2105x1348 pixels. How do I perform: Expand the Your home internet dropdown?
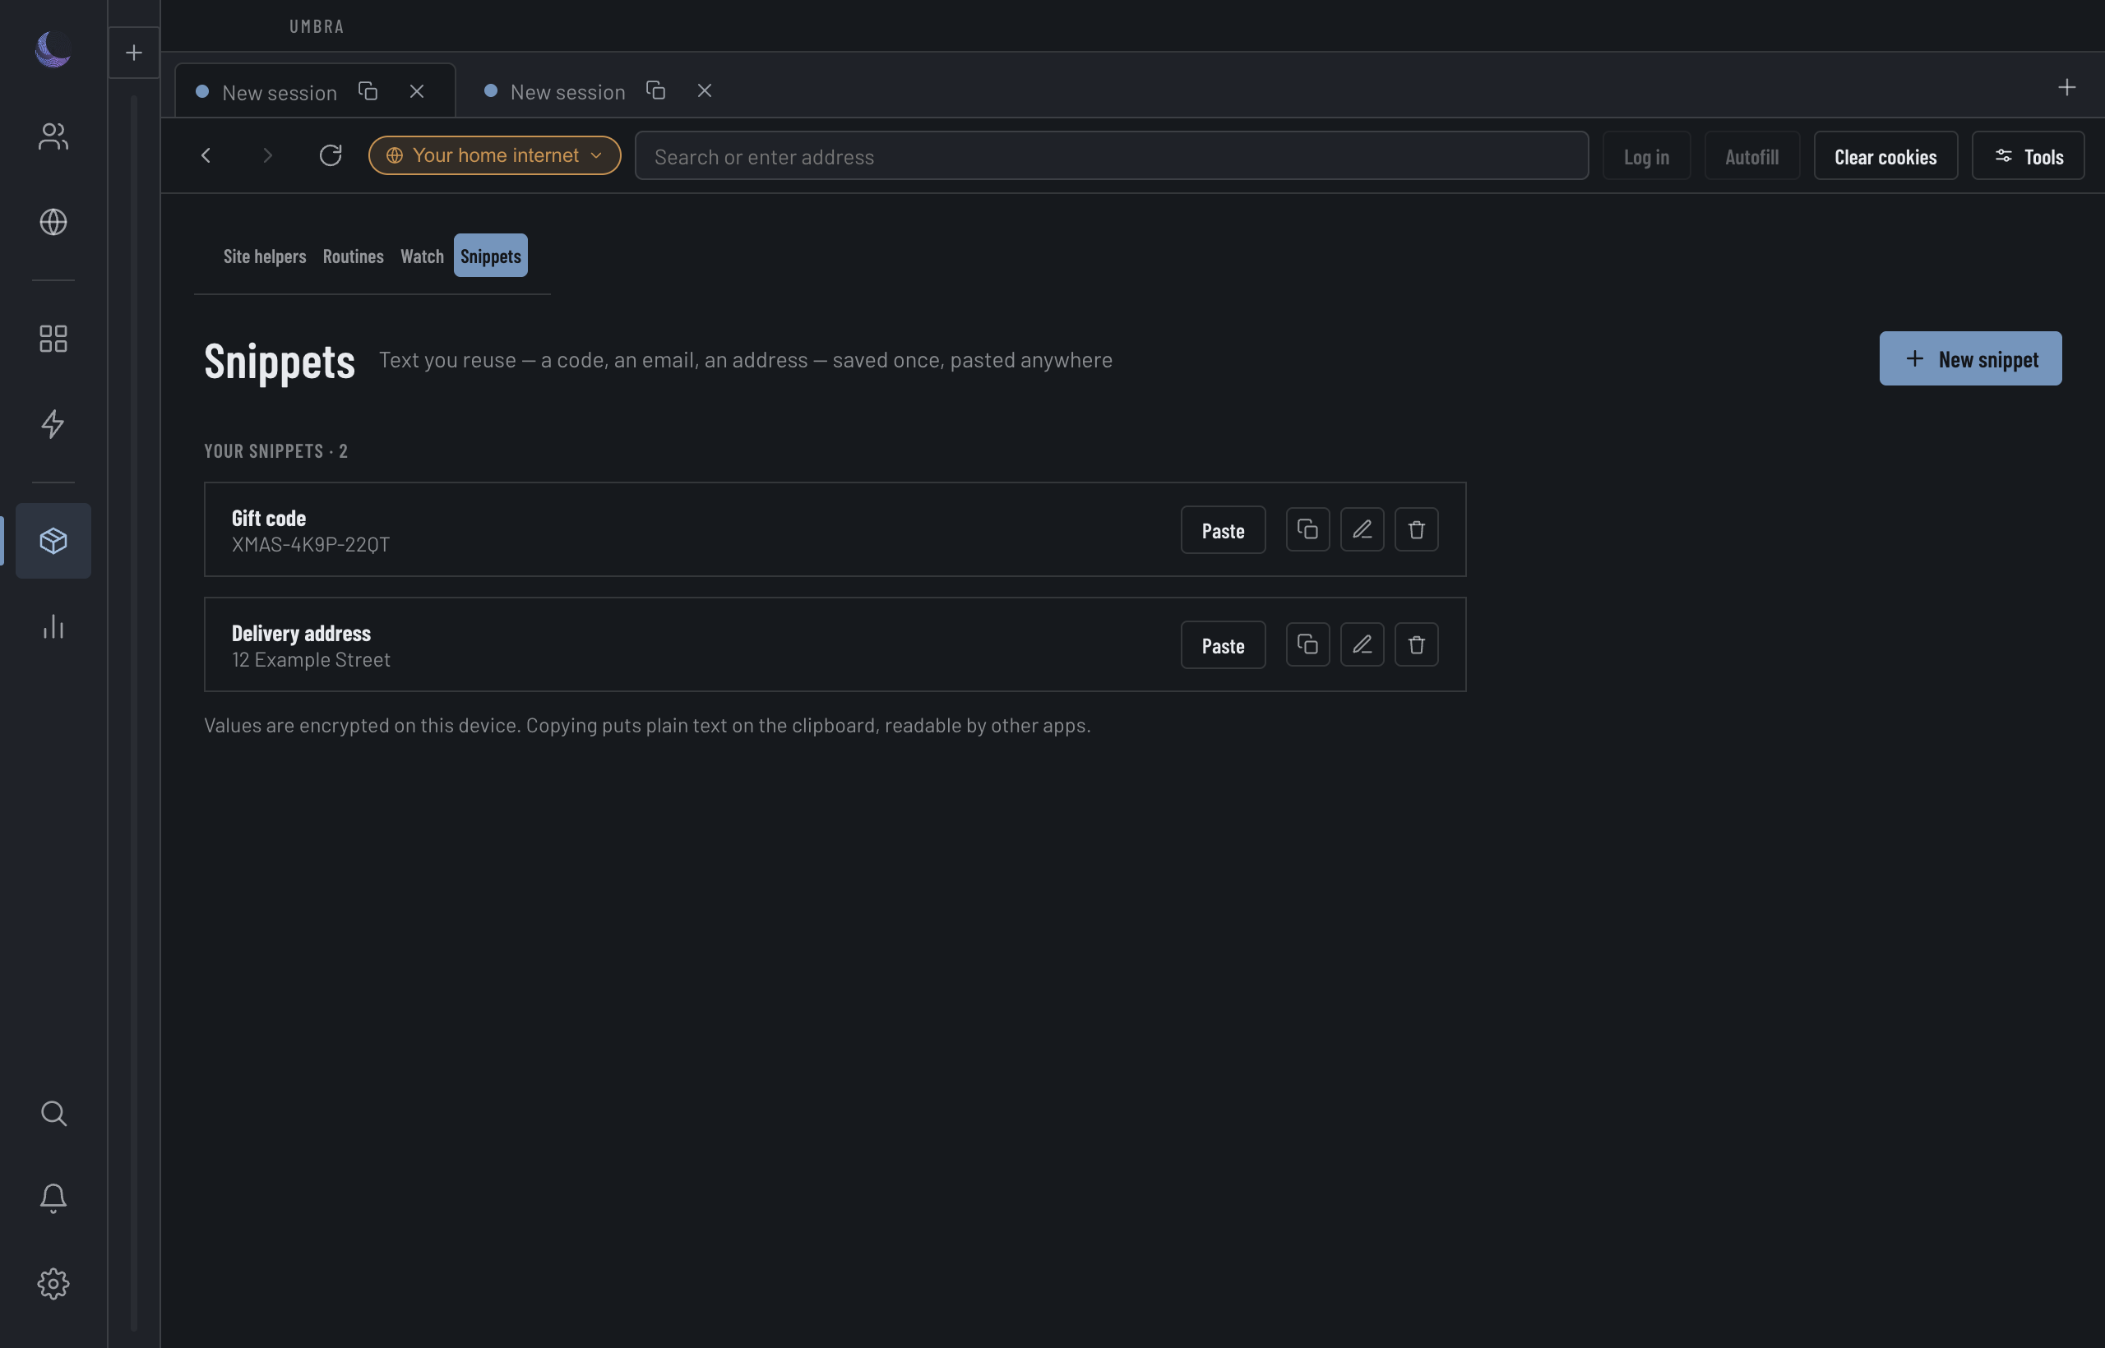pos(495,156)
